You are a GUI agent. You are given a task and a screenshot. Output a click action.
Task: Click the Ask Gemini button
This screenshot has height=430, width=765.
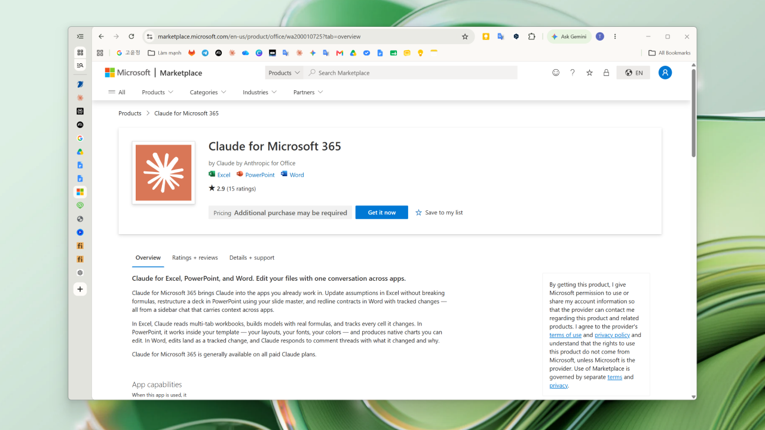[569, 36]
